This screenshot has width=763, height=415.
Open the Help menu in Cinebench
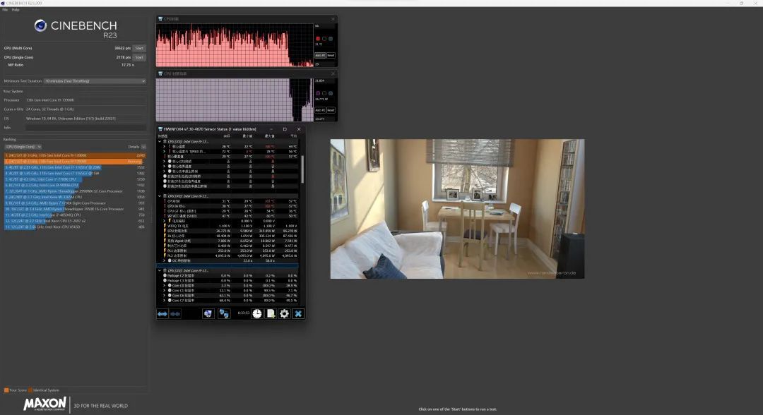click(x=16, y=10)
